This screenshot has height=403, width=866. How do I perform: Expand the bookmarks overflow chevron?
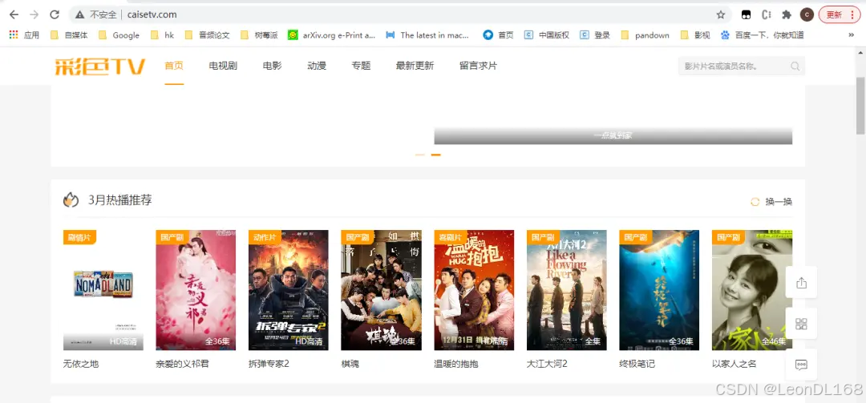tap(851, 34)
